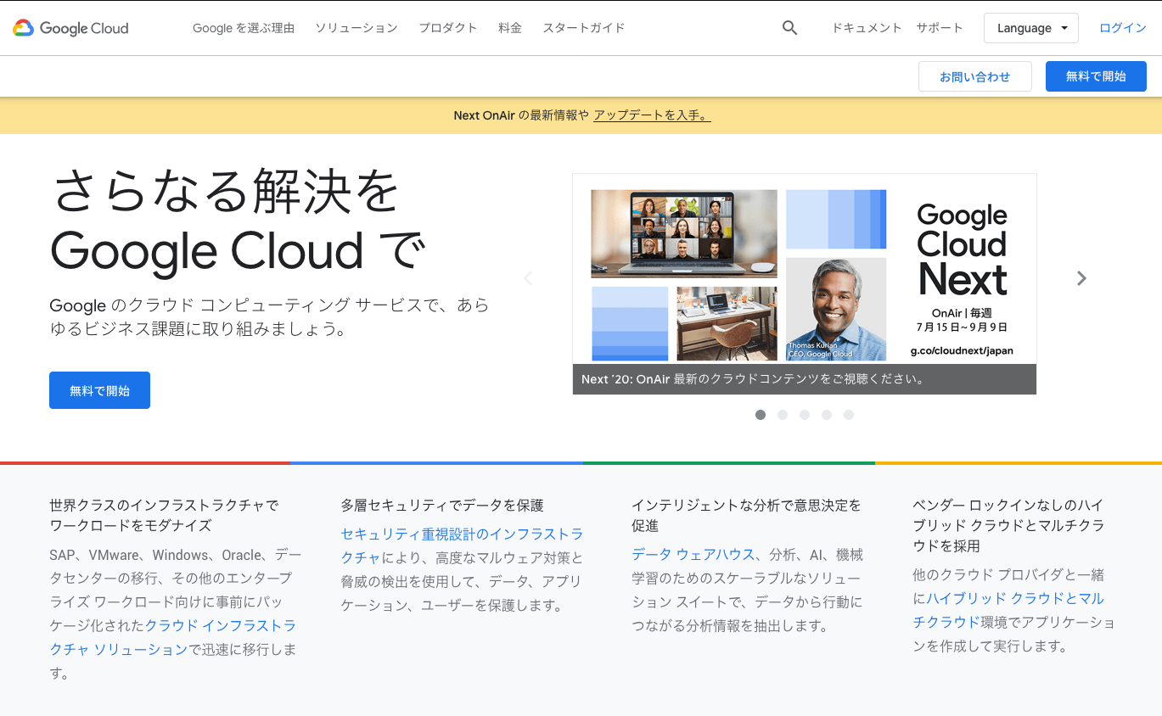Open the プロダクト menu

tap(448, 28)
